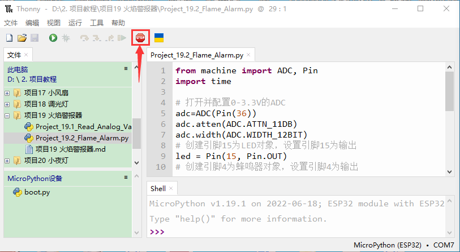This screenshot has width=460, height=252.
Task: Open the 运行 menu
Action: coord(75,23)
